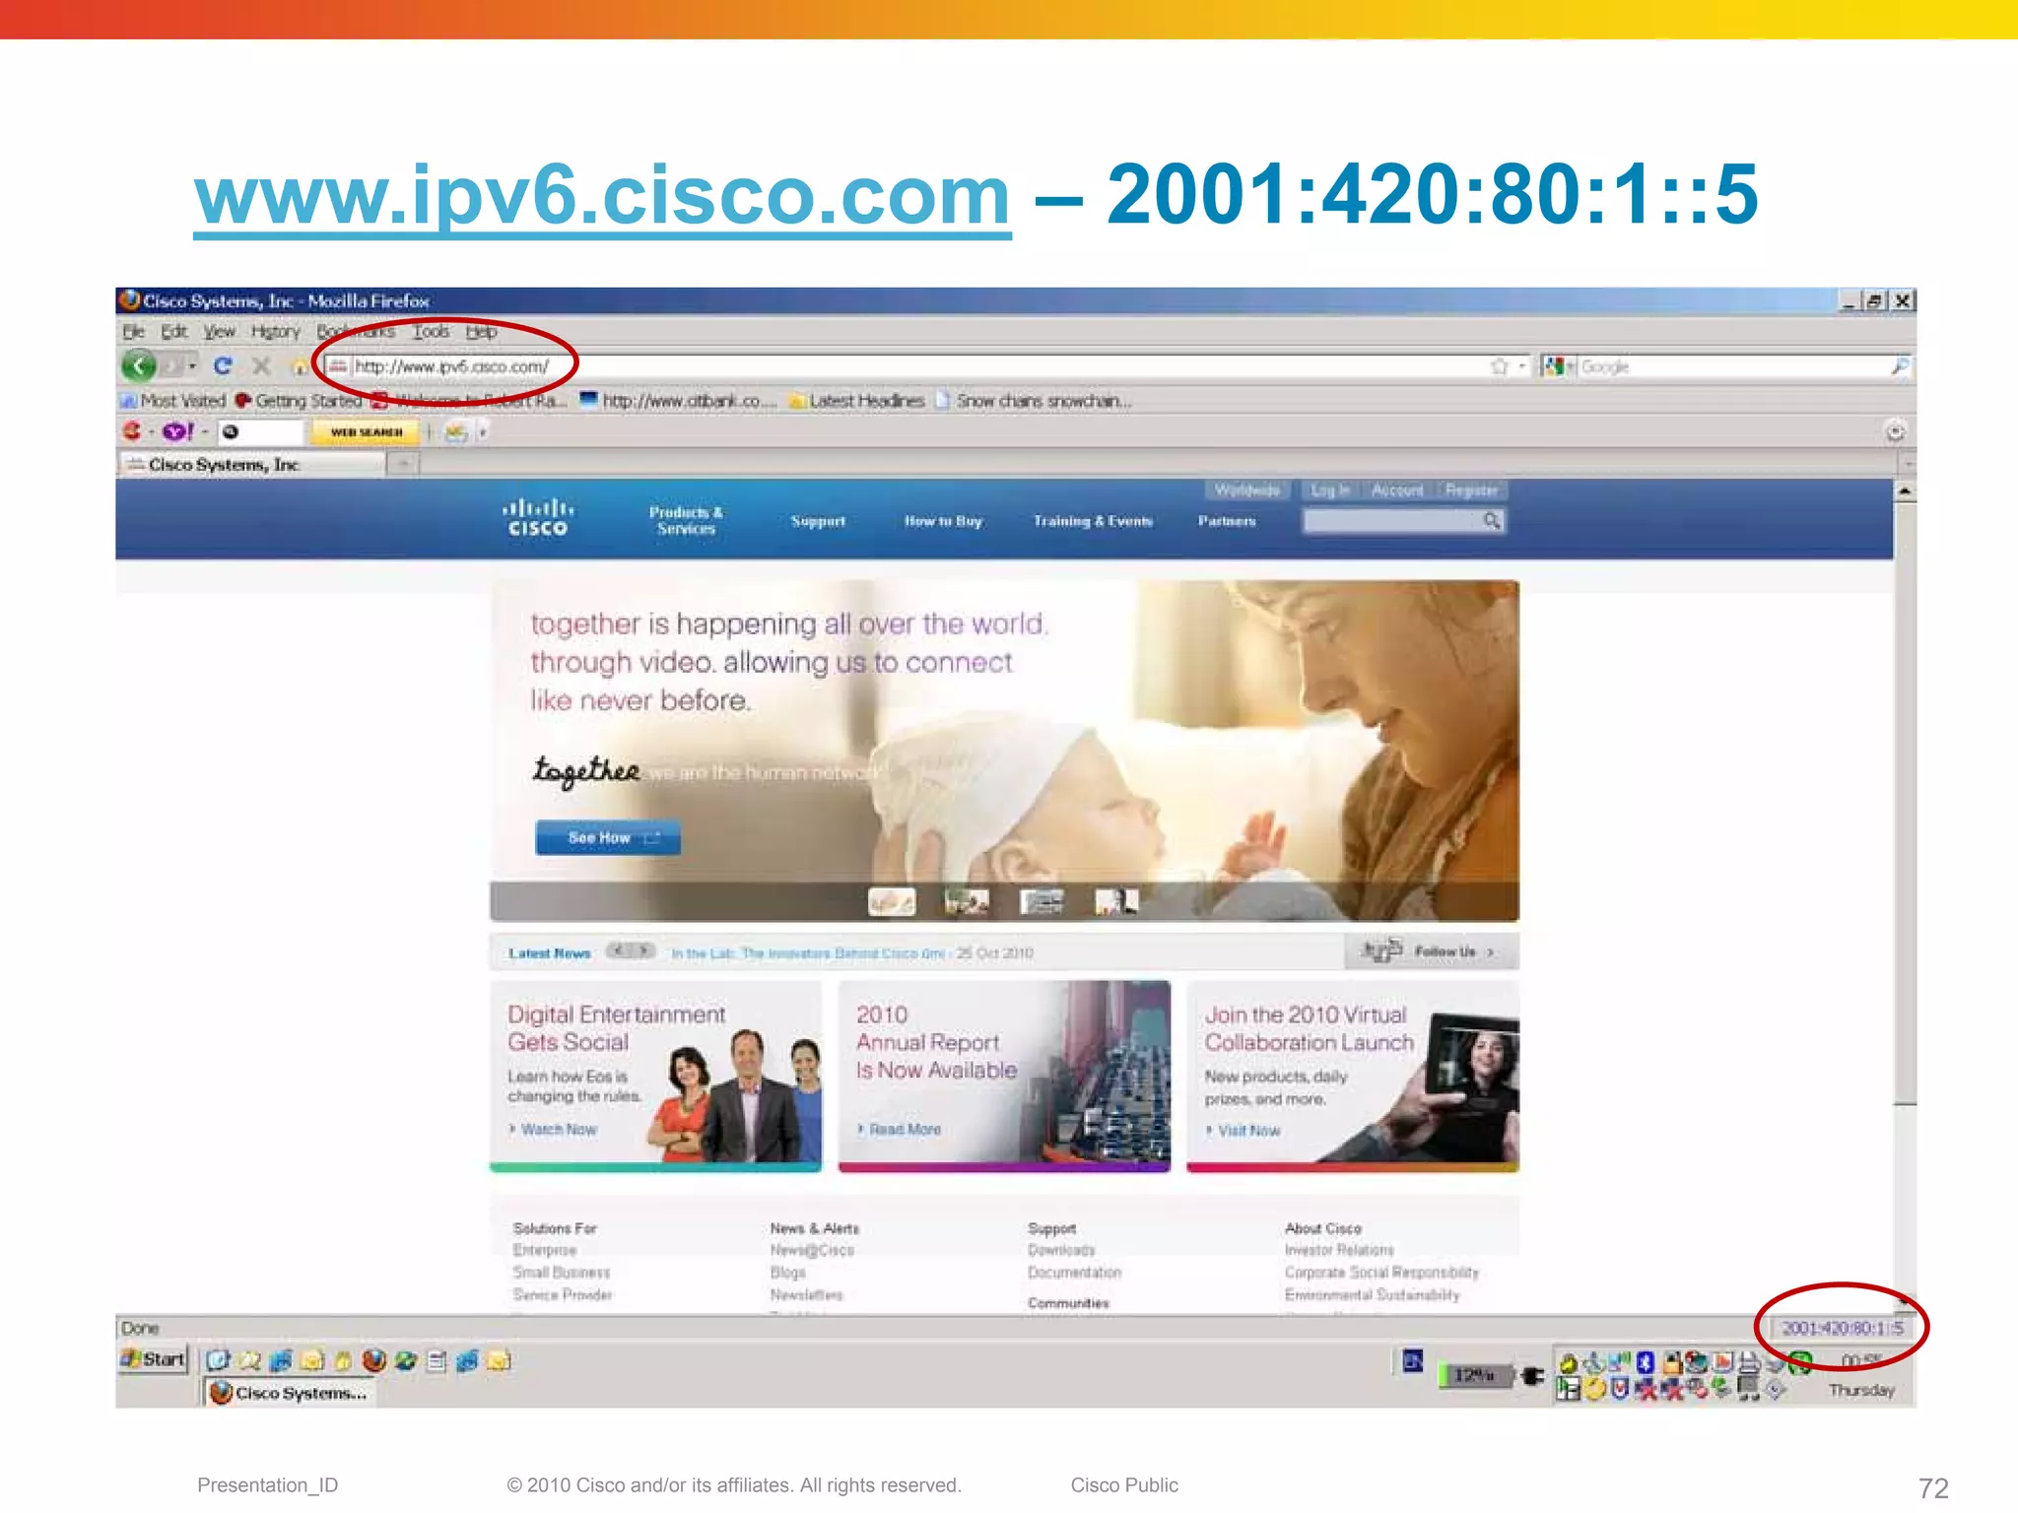
Task: Open the bookmark star dropdown arrow
Action: point(1522,366)
